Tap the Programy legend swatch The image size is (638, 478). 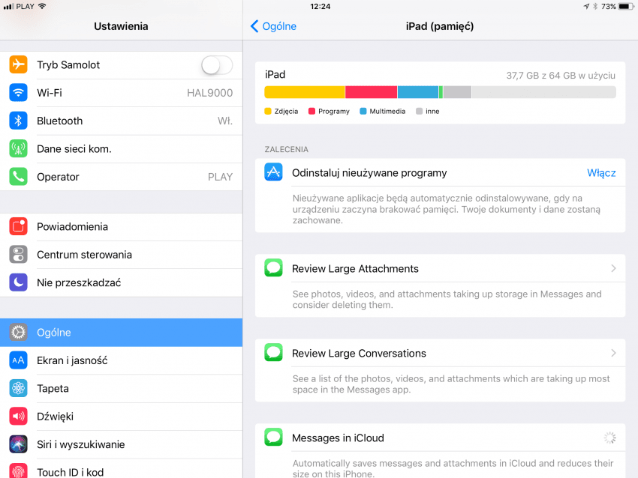point(311,112)
